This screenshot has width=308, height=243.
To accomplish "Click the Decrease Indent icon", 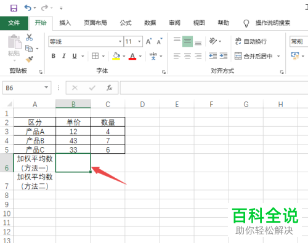I will (213, 56).
